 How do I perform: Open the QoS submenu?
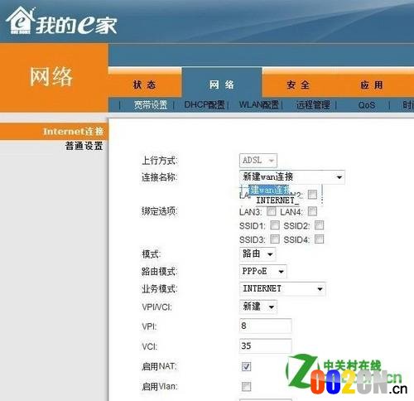point(367,105)
